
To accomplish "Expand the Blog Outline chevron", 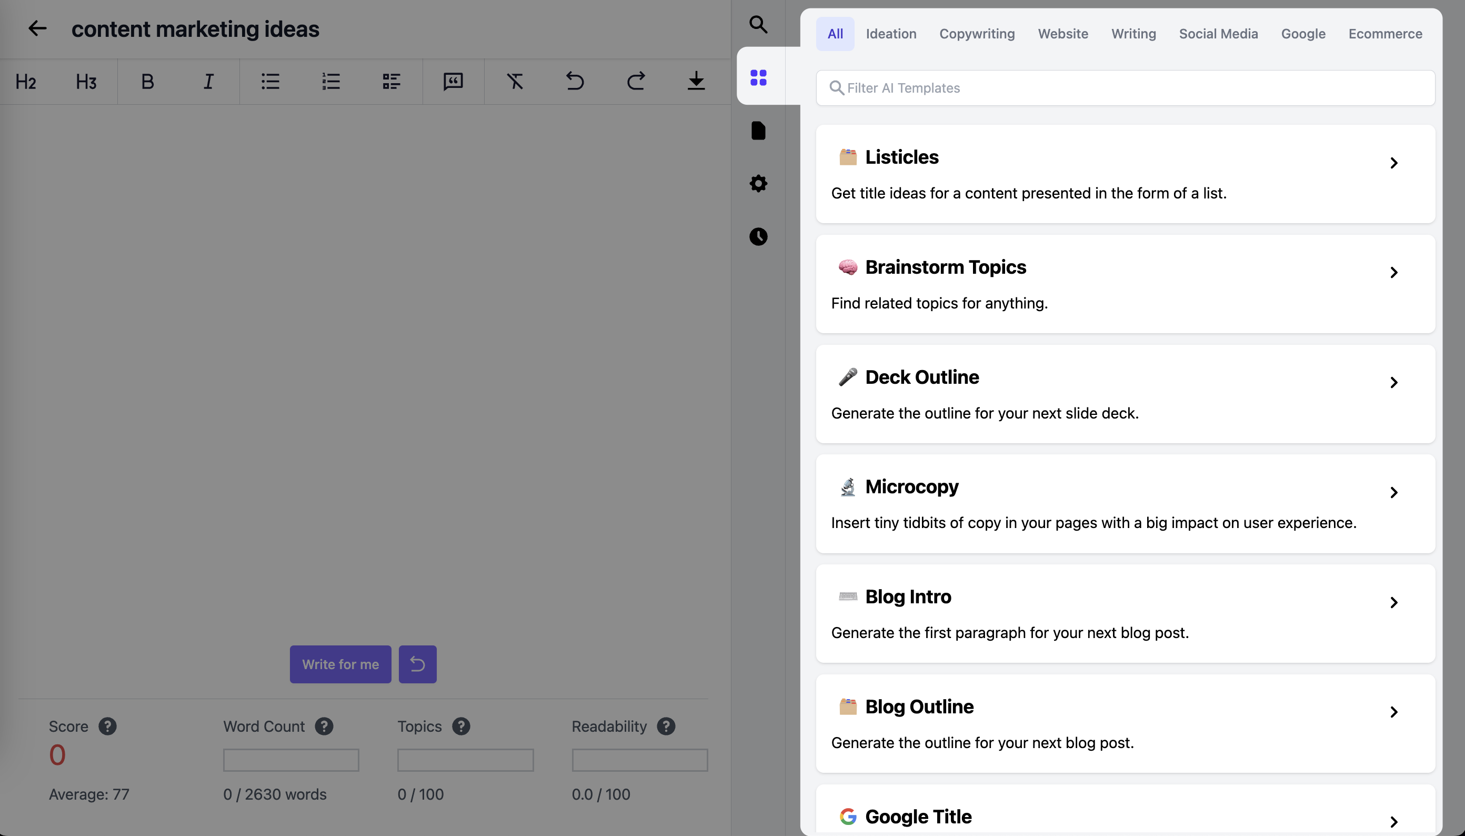I will tap(1393, 712).
